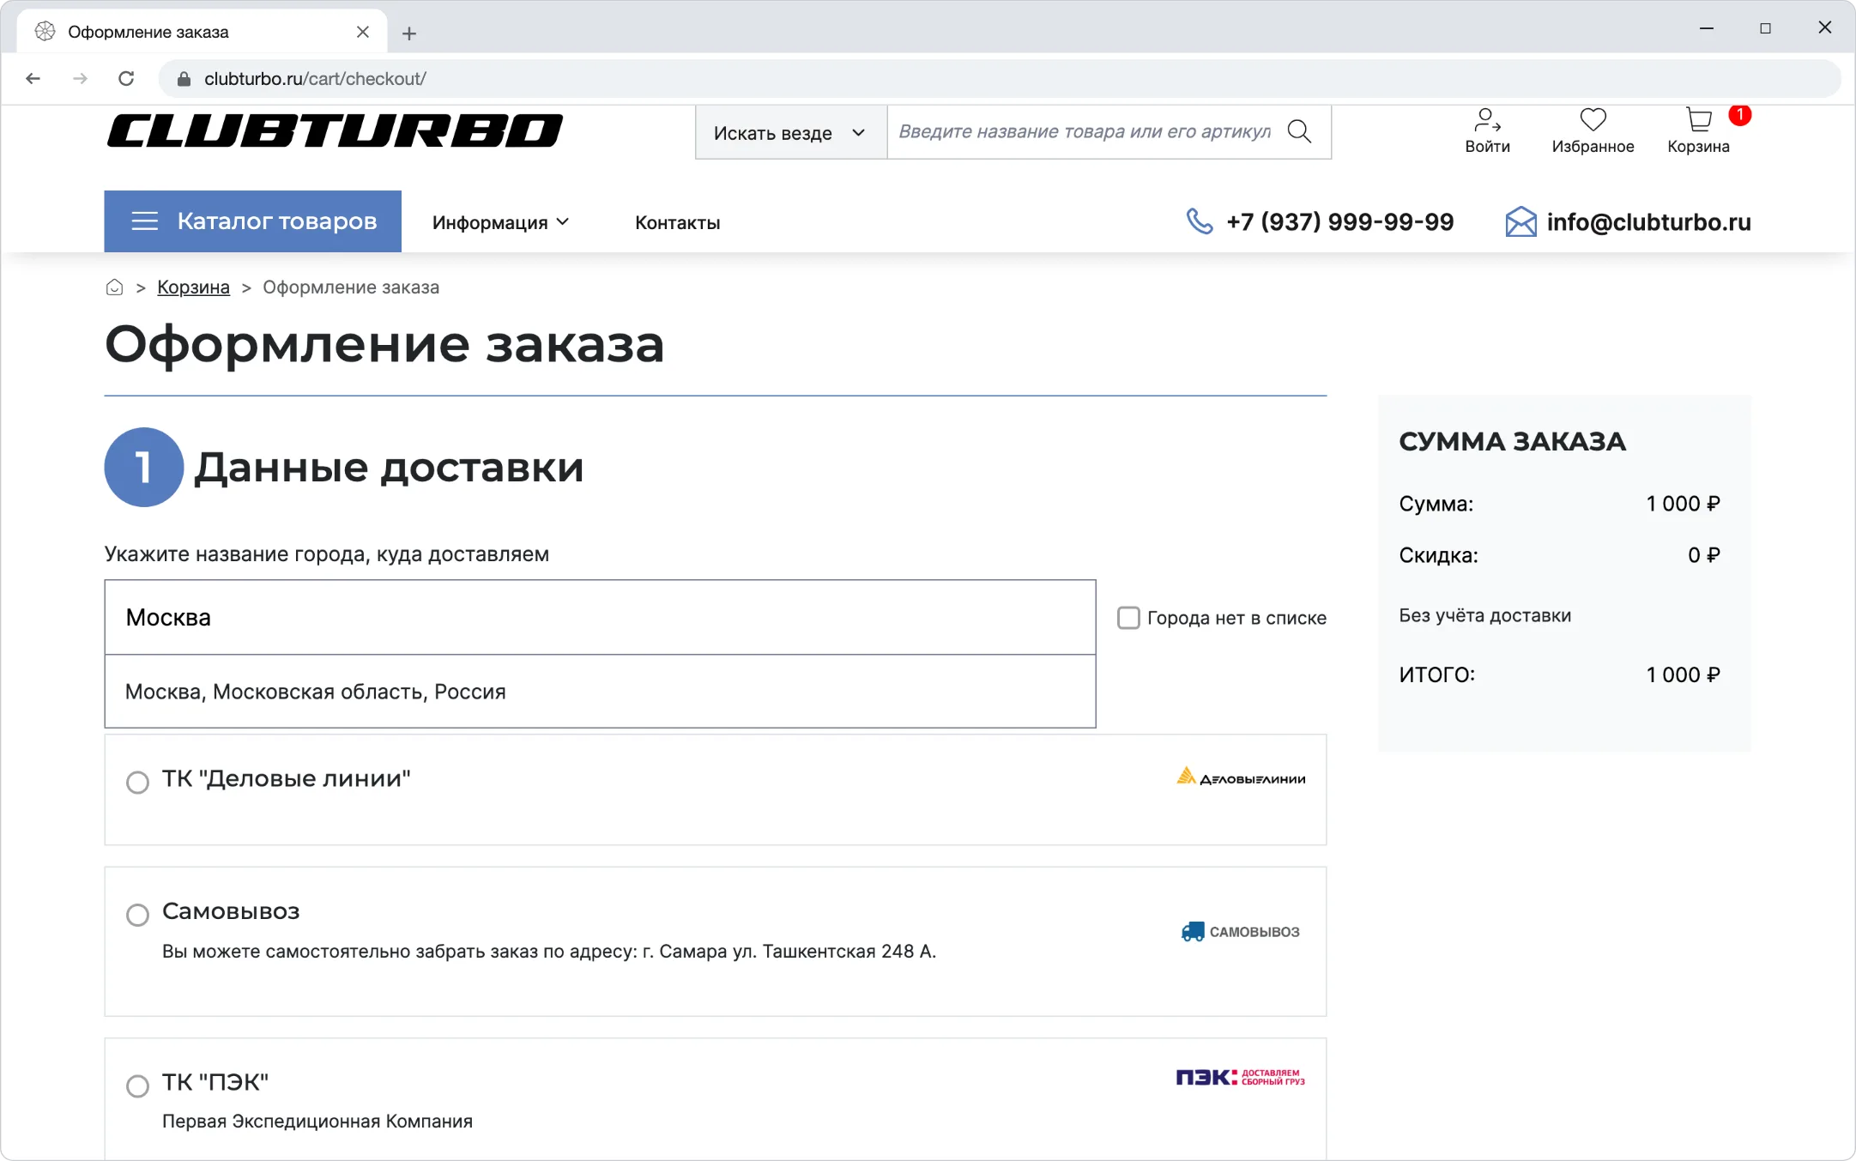Click info@clubturbo.ru email link
The width and height of the screenshot is (1856, 1161).
(x=1648, y=221)
